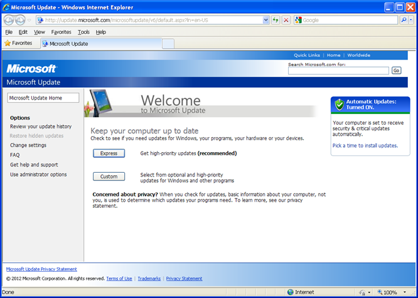Open the View menu

40,32
